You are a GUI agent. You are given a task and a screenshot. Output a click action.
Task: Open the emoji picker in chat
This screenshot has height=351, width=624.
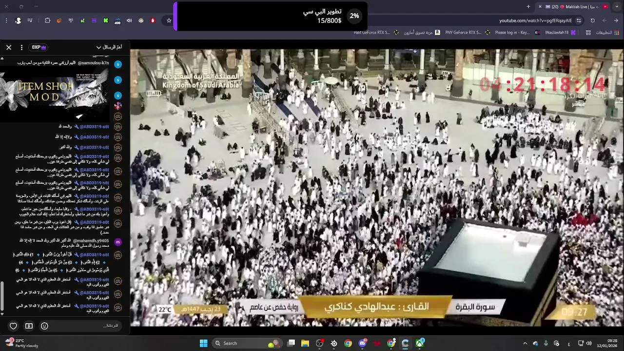(x=44, y=326)
